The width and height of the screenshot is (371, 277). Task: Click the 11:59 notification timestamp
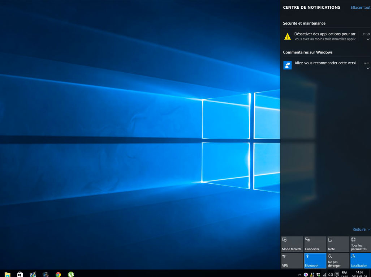coord(366,34)
